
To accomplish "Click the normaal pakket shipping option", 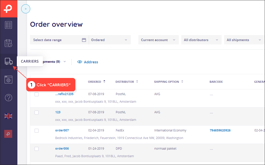I will coord(165,148).
